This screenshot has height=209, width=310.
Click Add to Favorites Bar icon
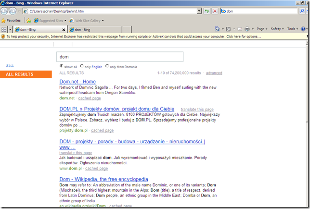tap(29, 21)
